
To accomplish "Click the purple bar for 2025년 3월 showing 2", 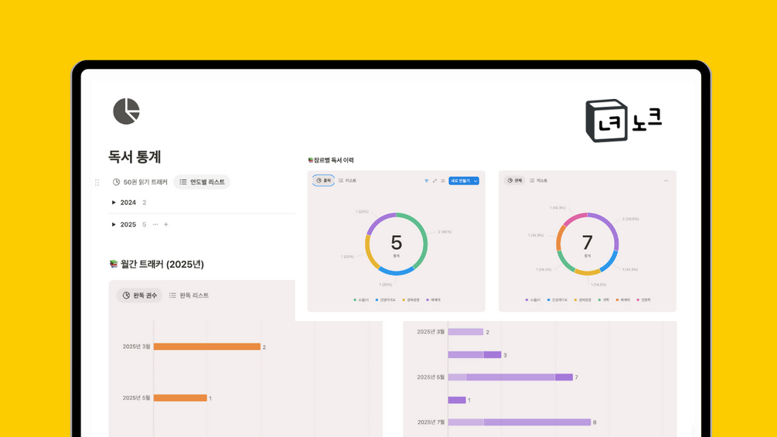I will coord(465,332).
